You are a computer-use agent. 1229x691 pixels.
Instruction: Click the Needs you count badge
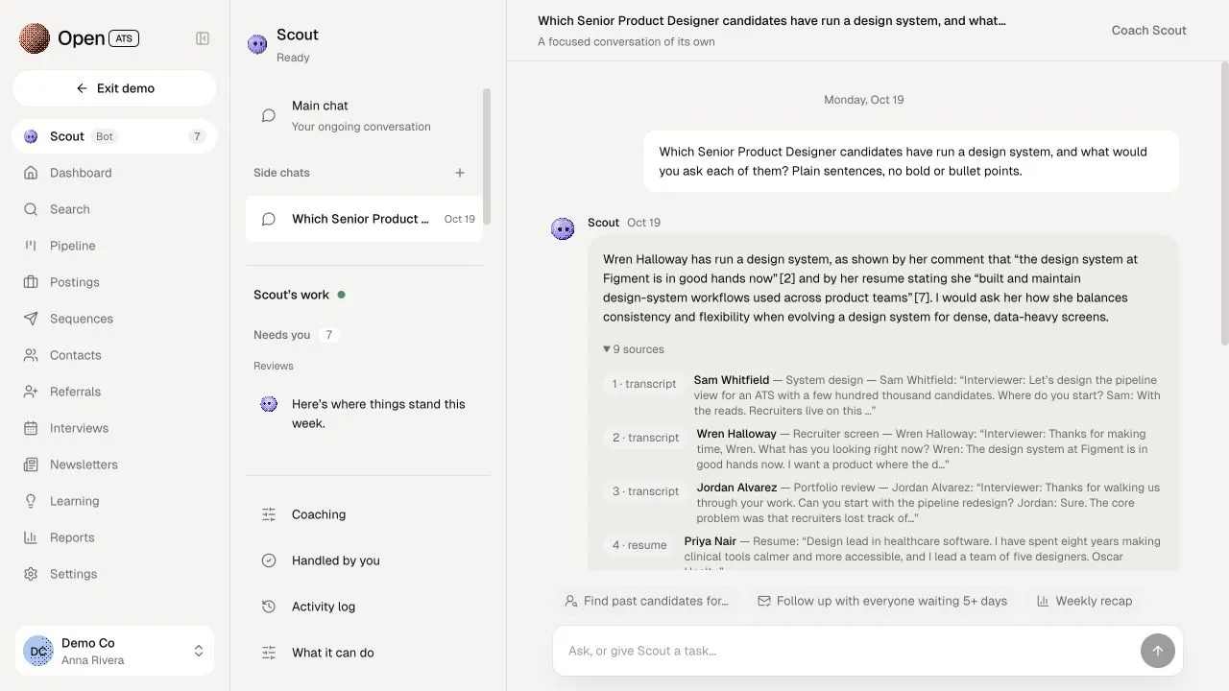329,335
